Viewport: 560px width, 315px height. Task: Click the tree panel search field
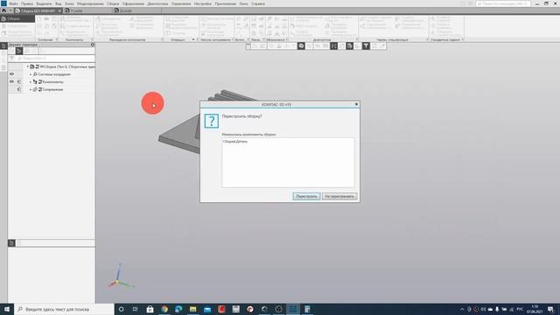click(x=55, y=59)
